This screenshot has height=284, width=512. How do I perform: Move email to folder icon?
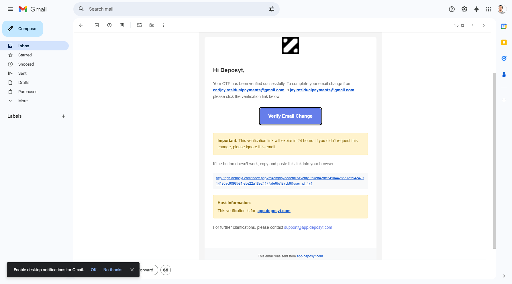pos(152,25)
